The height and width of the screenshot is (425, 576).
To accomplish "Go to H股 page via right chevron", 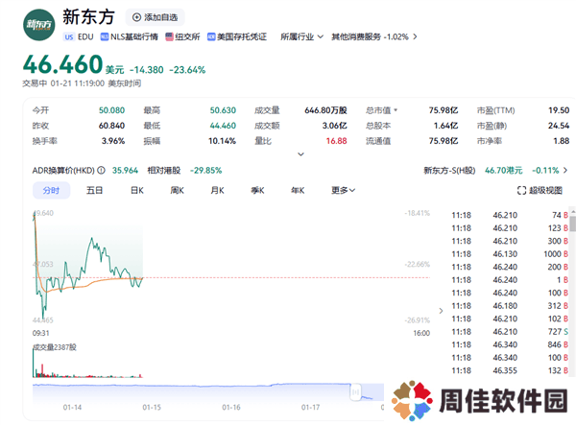I will 565,171.
